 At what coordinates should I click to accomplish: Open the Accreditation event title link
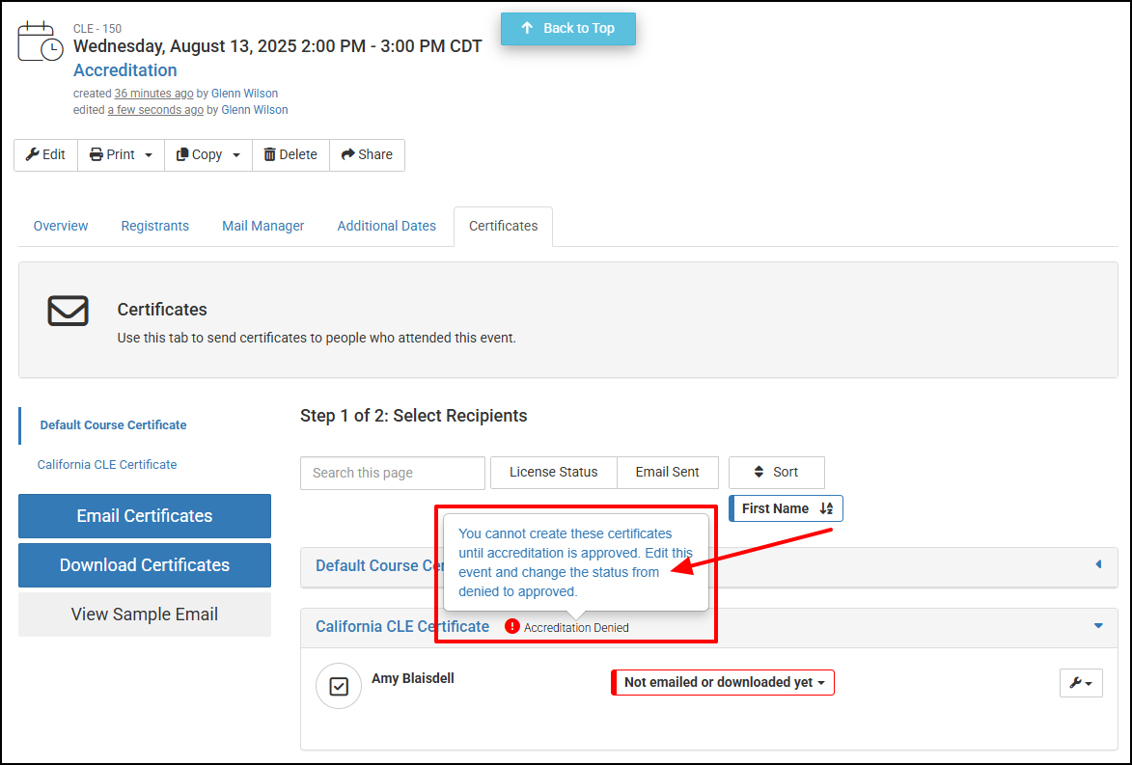click(x=124, y=70)
